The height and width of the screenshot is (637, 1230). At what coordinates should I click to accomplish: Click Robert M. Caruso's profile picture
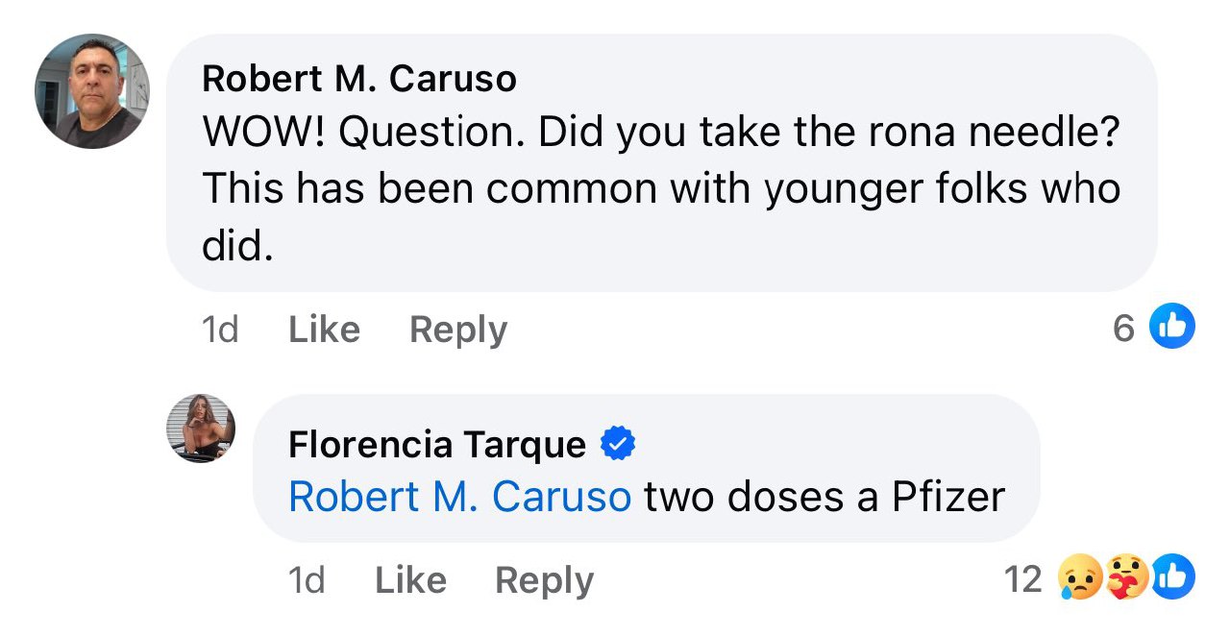click(92, 92)
